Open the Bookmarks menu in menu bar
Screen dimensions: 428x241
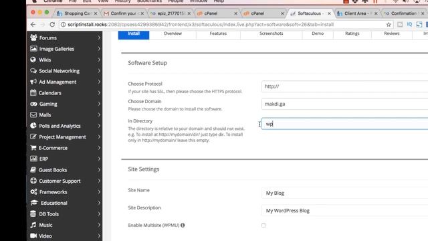coord(149,1)
